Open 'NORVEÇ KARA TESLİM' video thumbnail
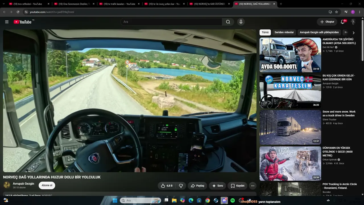This screenshot has width=364, height=205. [290, 91]
